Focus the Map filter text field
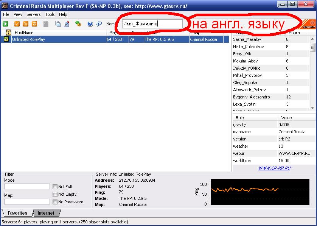This screenshot has height=226, width=317. (x=27, y=201)
